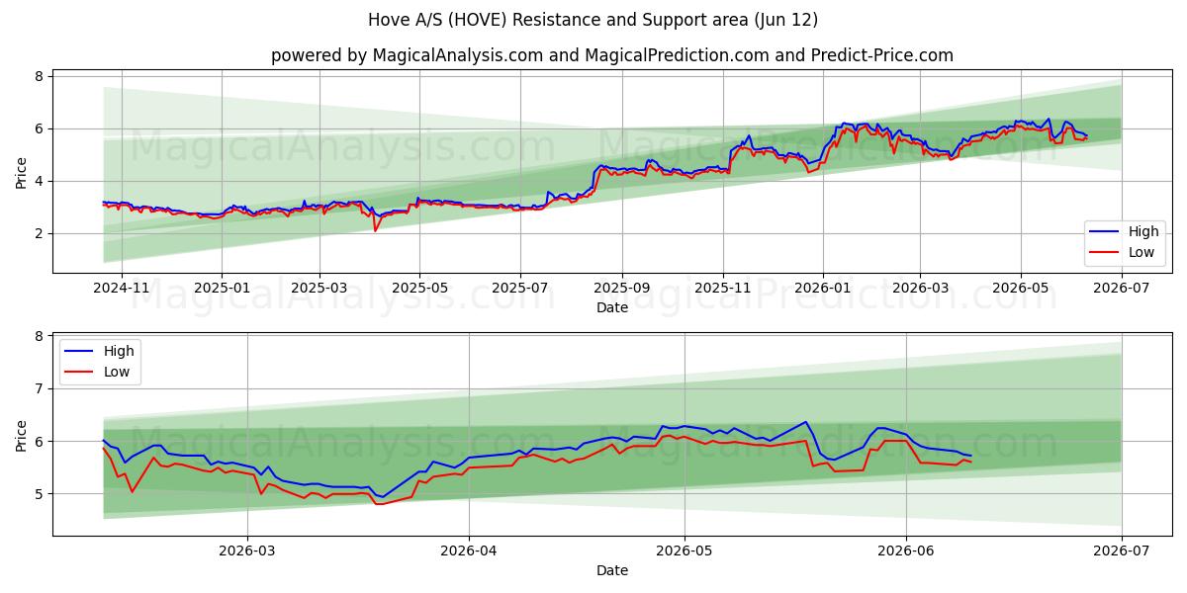Click the '2026-05' x-axis label in bottom chart
1187x593 pixels.
click(685, 552)
